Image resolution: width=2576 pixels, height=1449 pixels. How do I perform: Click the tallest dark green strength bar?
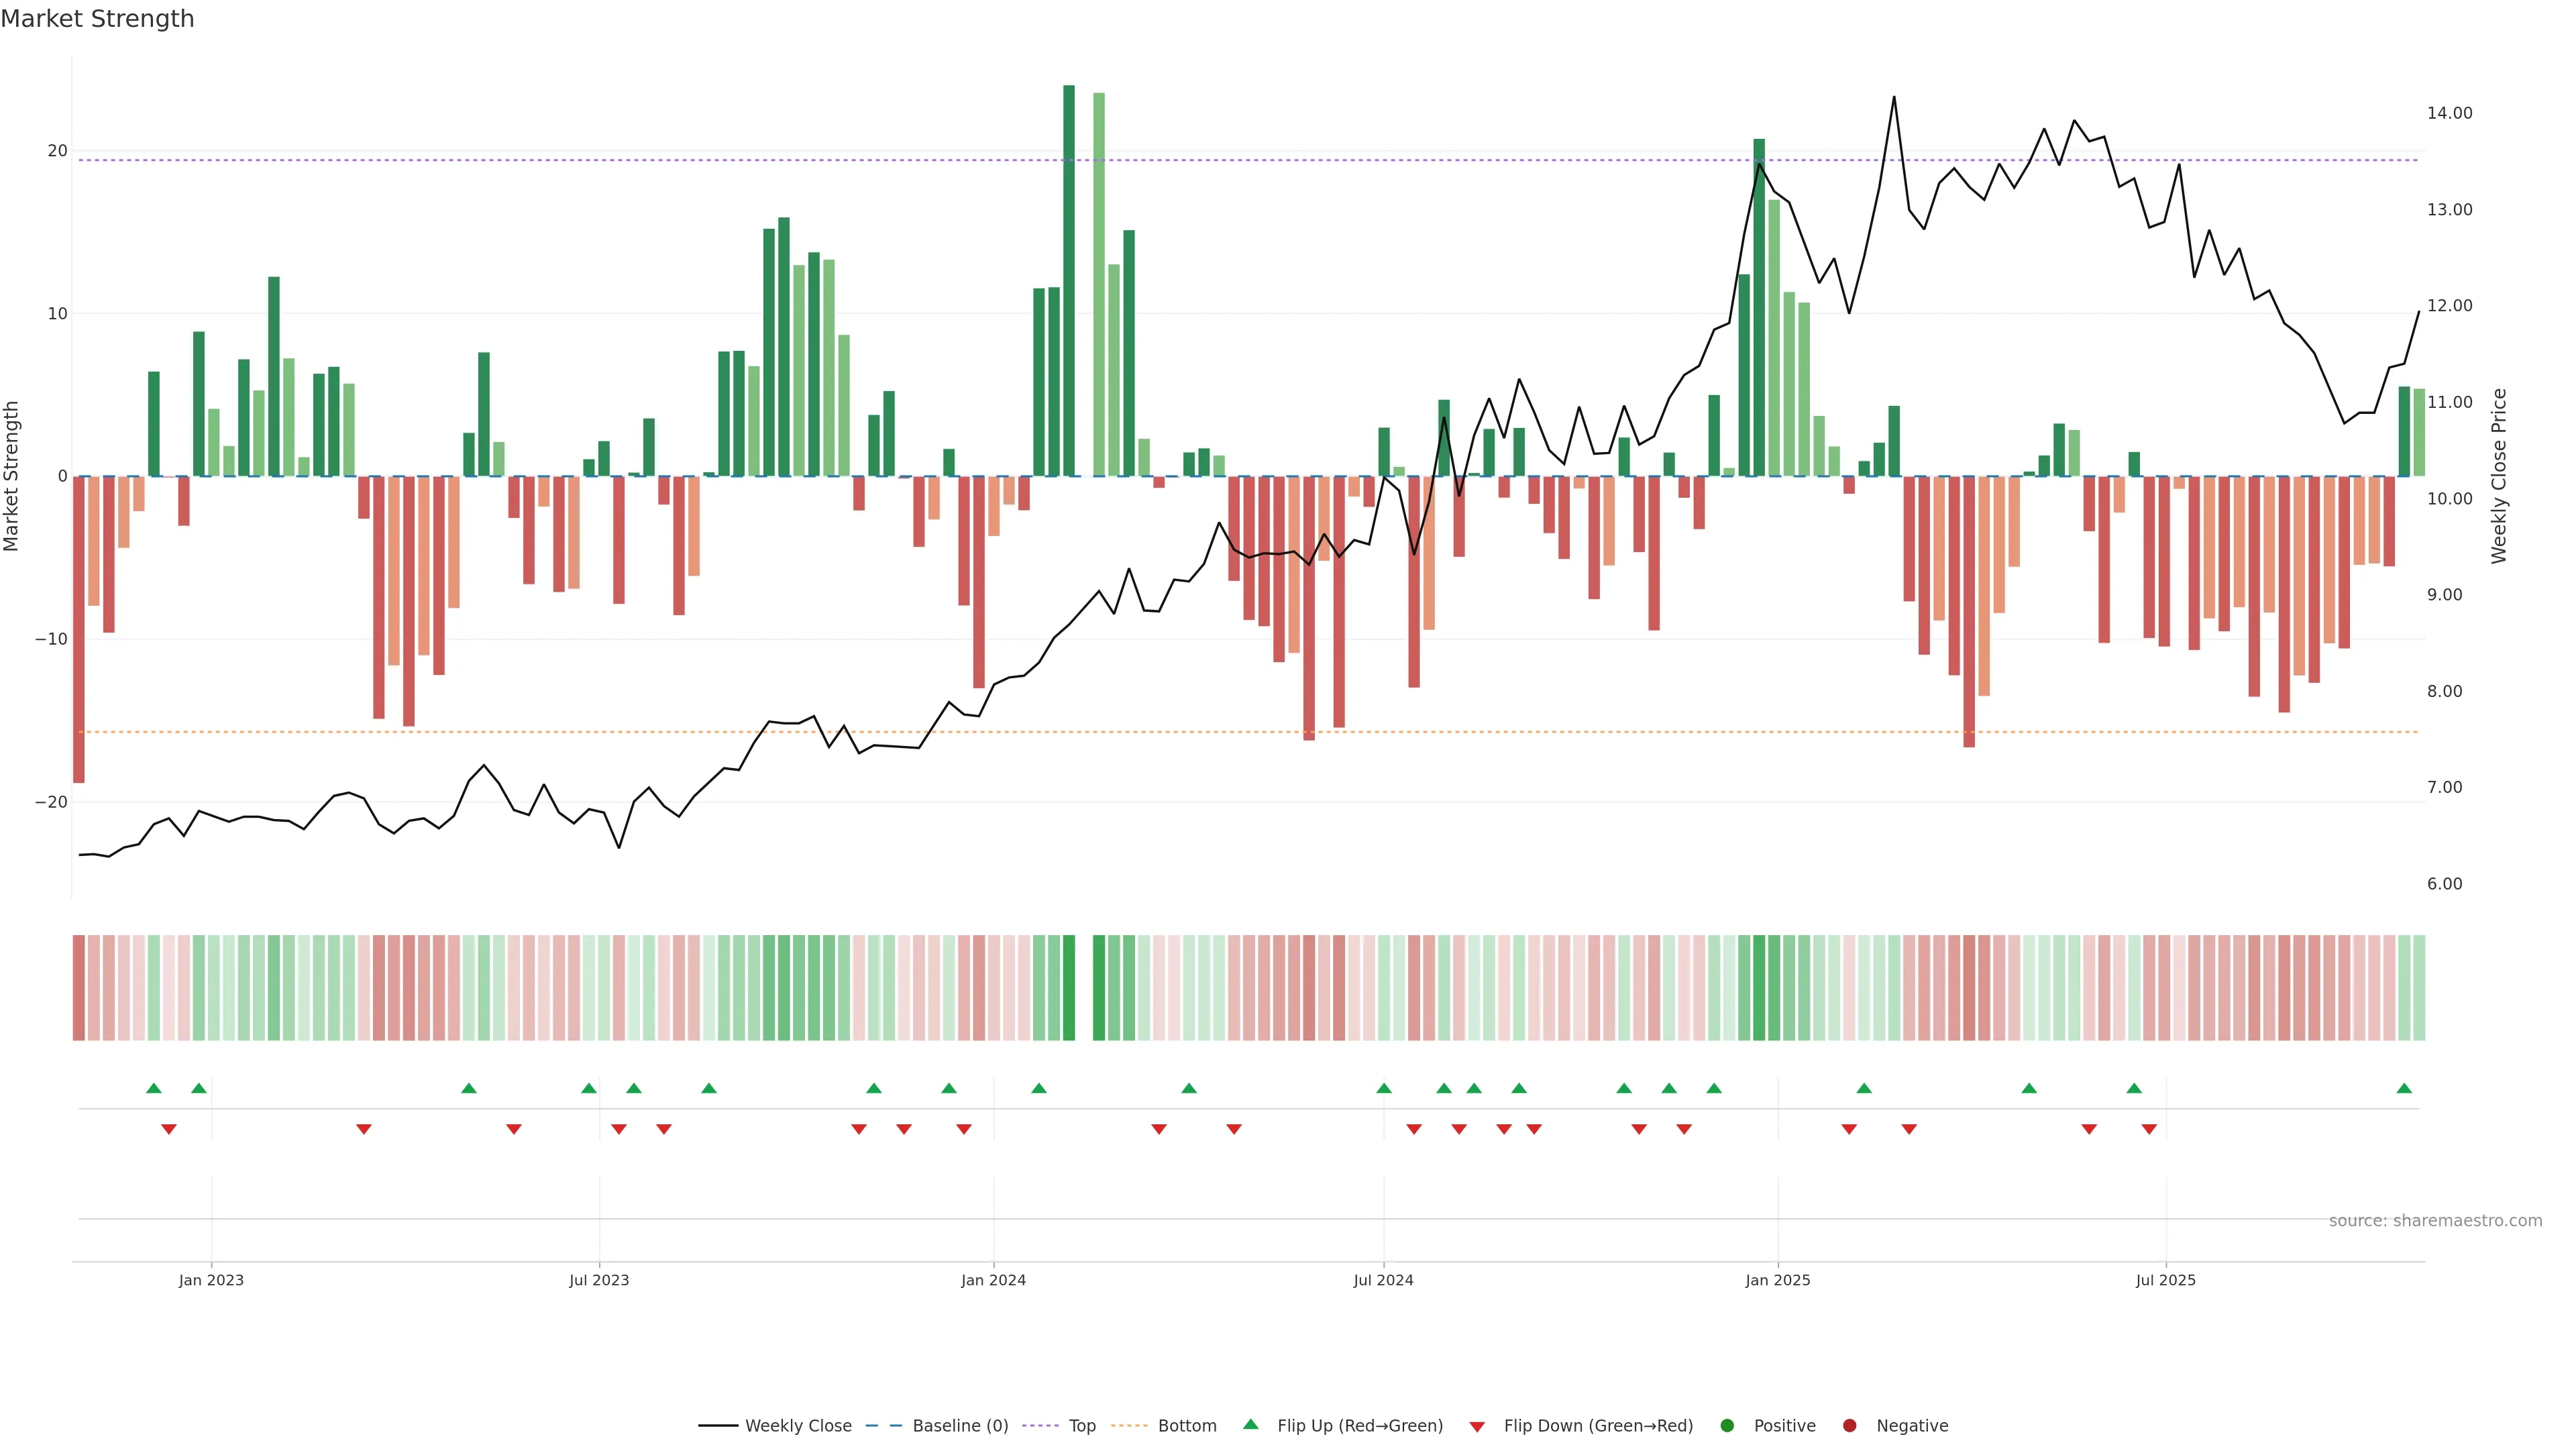(x=1069, y=280)
